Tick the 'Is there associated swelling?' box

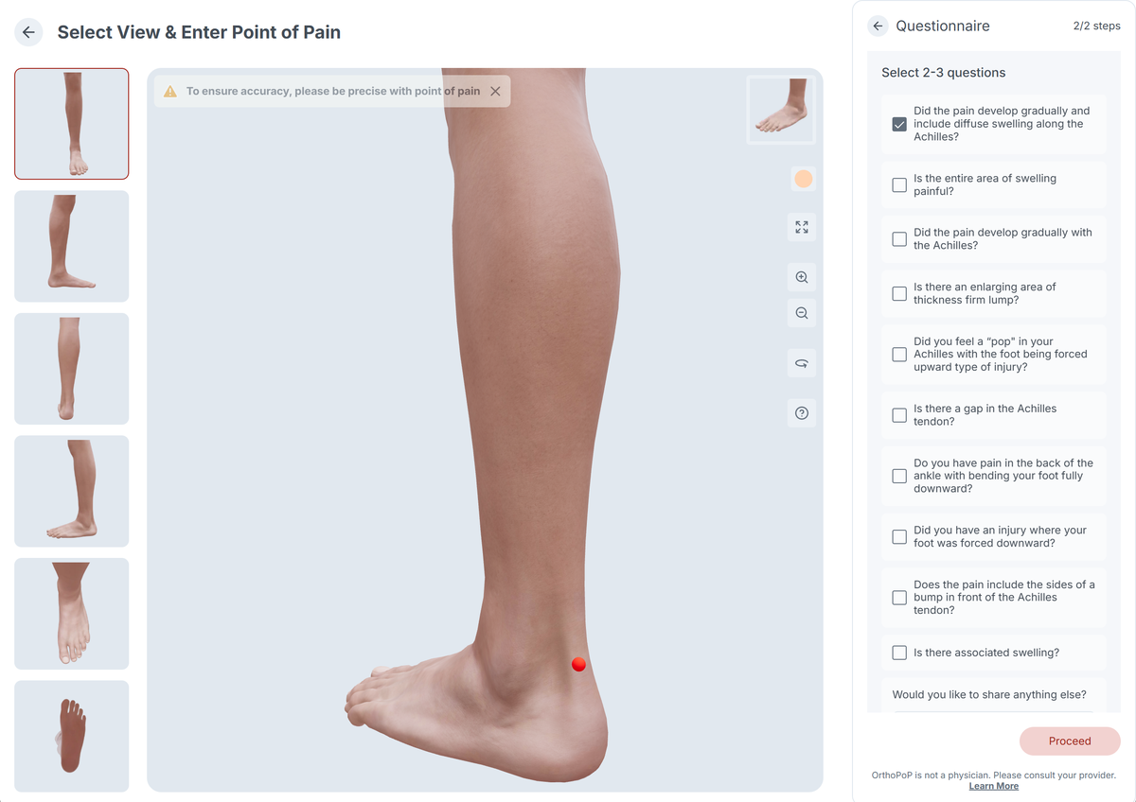click(x=899, y=653)
